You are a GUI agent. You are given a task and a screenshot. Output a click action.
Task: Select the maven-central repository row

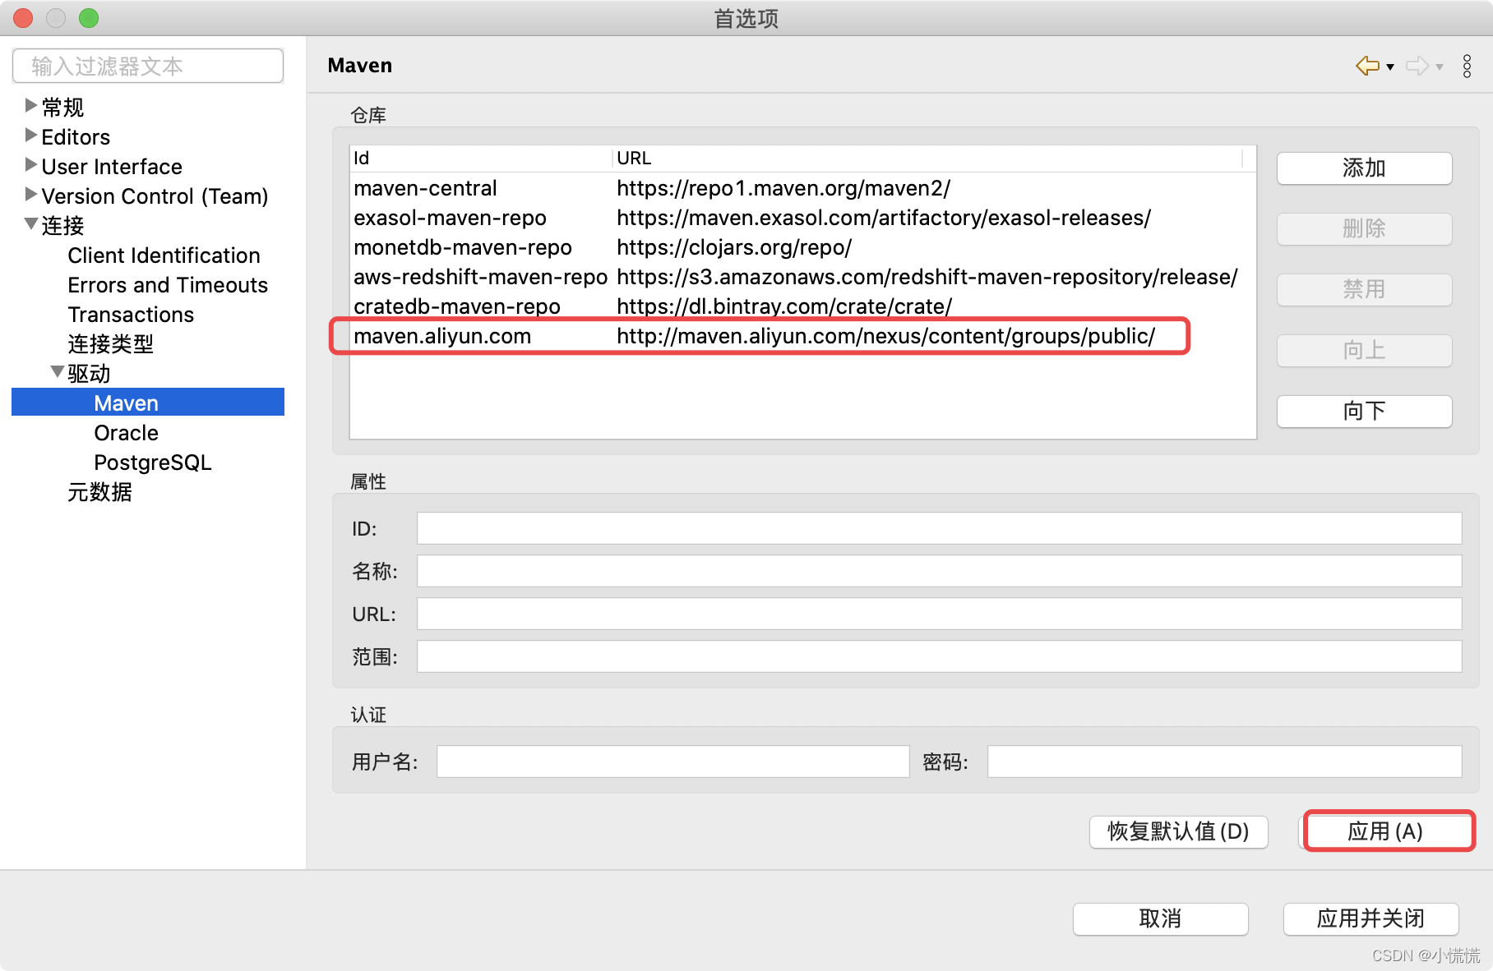click(802, 188)
